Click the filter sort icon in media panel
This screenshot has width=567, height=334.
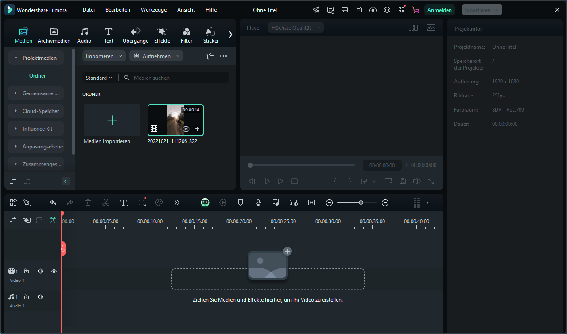coord(209,56)
